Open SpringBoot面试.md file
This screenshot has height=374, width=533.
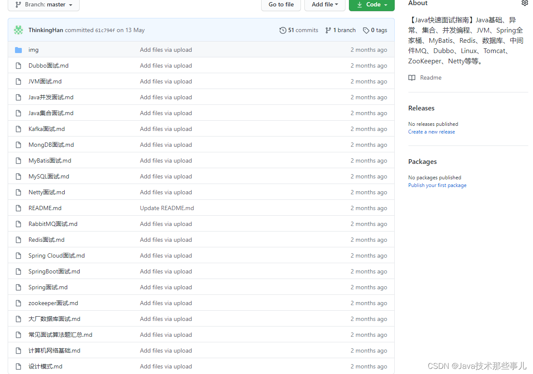(54, 271)
